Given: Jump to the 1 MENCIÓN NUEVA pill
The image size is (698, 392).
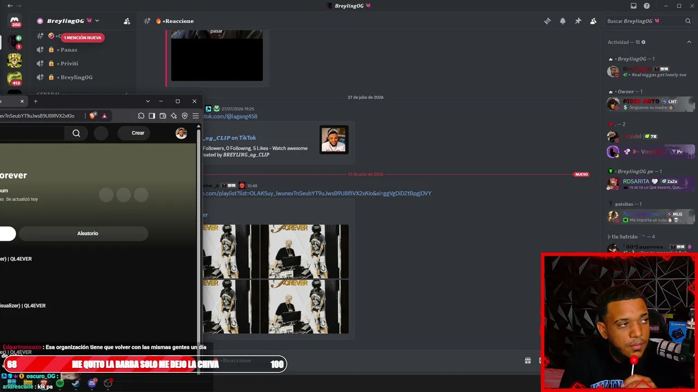Looking at the screenshot, I should point(82,38).
